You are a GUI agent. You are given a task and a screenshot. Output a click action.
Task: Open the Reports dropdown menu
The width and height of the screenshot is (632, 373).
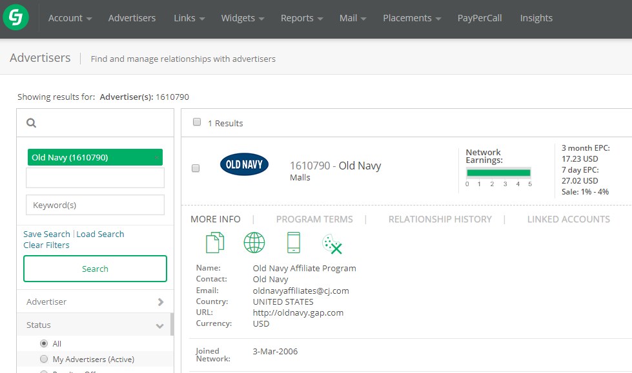point(301,18)
